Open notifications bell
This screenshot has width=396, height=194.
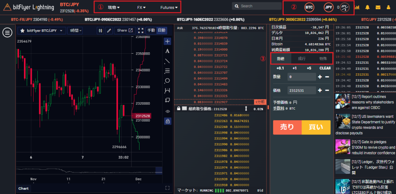point(368,7)
